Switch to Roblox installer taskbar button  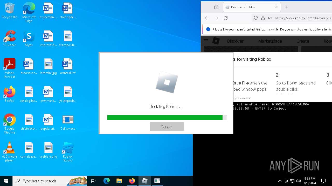tap(144, 181)
